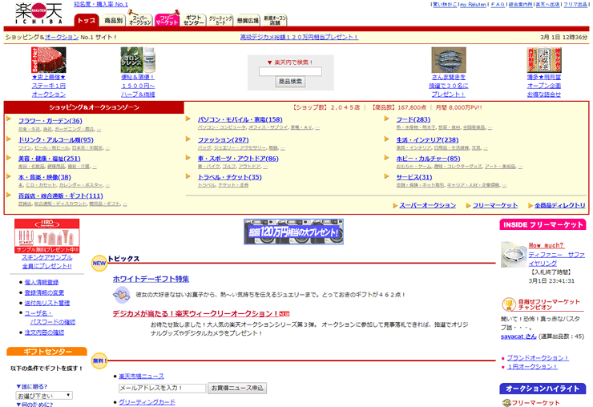
Task: Click the 総額120万円 present banner
Action: point(293,232)
